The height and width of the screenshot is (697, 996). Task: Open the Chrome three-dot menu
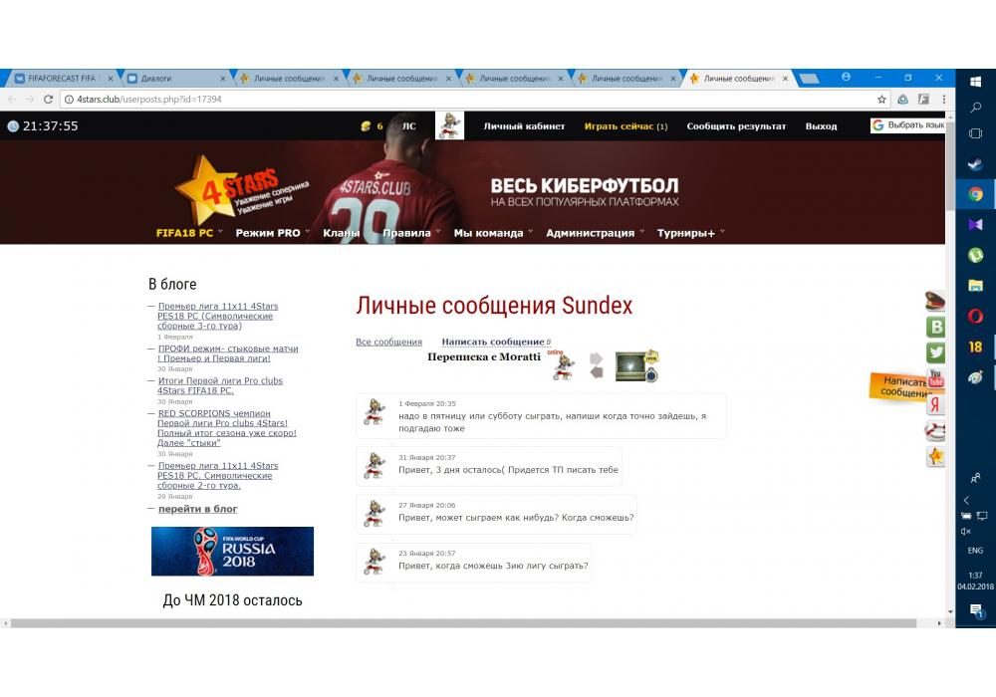point(944,99)
